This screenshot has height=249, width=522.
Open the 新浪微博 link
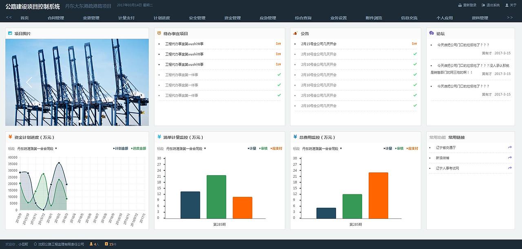[x=442, y=158]
